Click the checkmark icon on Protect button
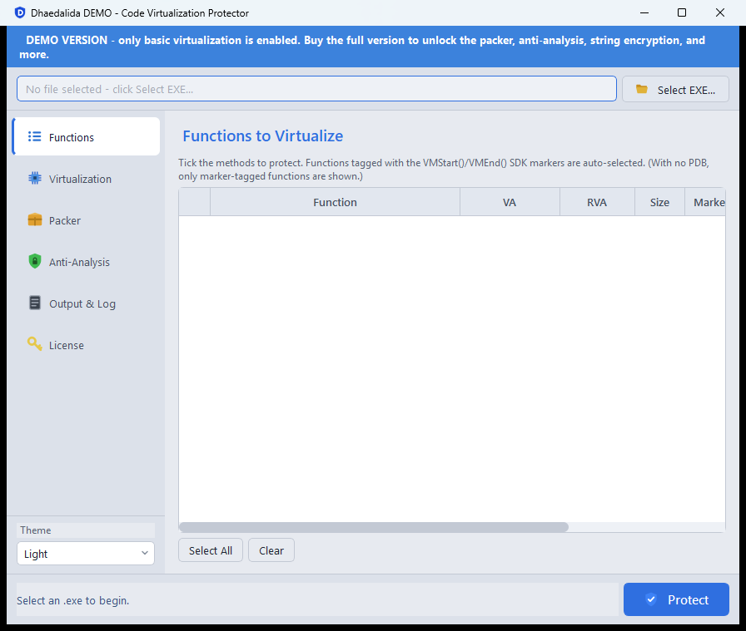 [x=651, y=599]
